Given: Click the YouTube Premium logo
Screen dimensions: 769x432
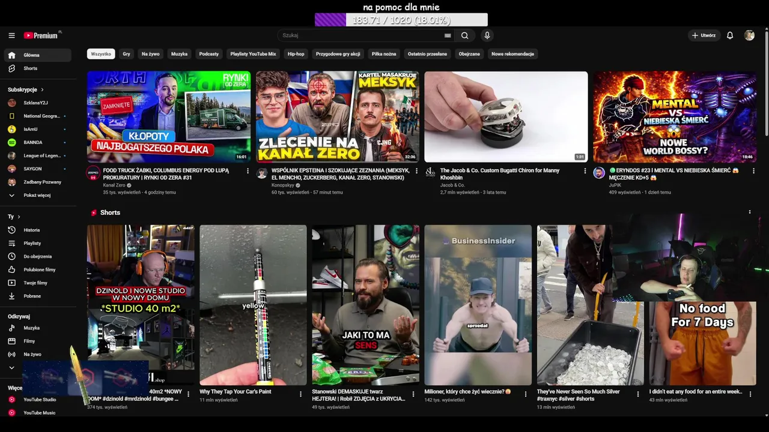Looking at the screenshot, I should click(42, 35).
